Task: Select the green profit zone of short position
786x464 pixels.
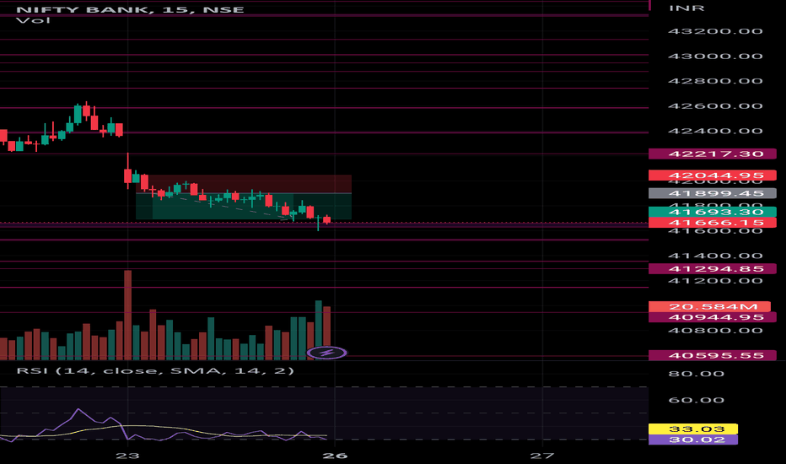Action: [244, 206]
